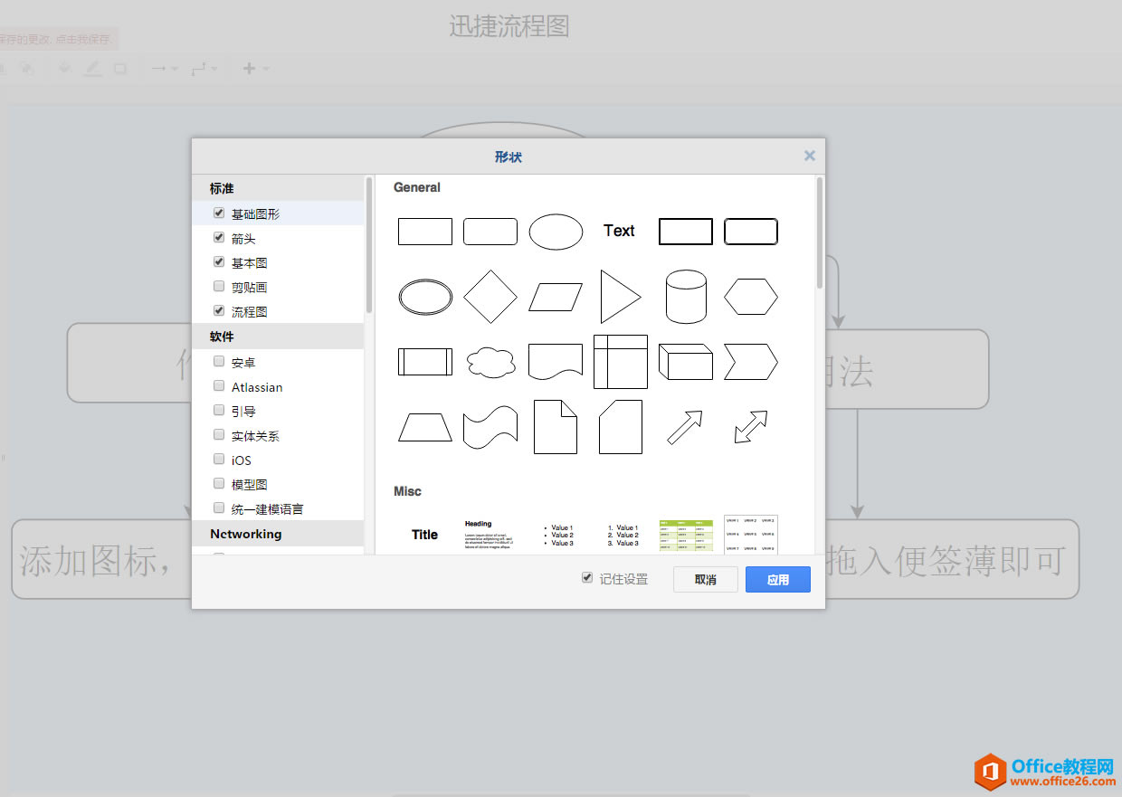Toggle the 记住设置 checkbox

[x=587, y=578]
